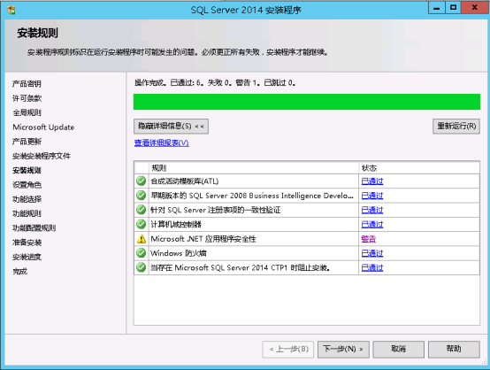Open the 警告 link for Microsoft .NET 应用程序安全性
The image size is (490, 370).
pos(369,239)
